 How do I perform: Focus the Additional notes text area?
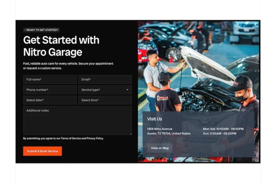point(77,120)
